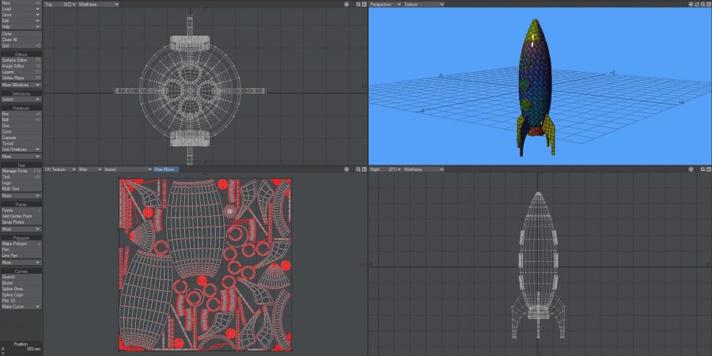
Task: Click the zoom magnifier in Right viewport
Action: (701, 169)
